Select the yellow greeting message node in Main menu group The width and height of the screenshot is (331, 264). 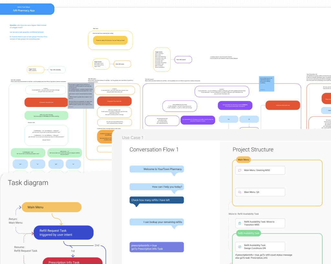tap(110, 40)
